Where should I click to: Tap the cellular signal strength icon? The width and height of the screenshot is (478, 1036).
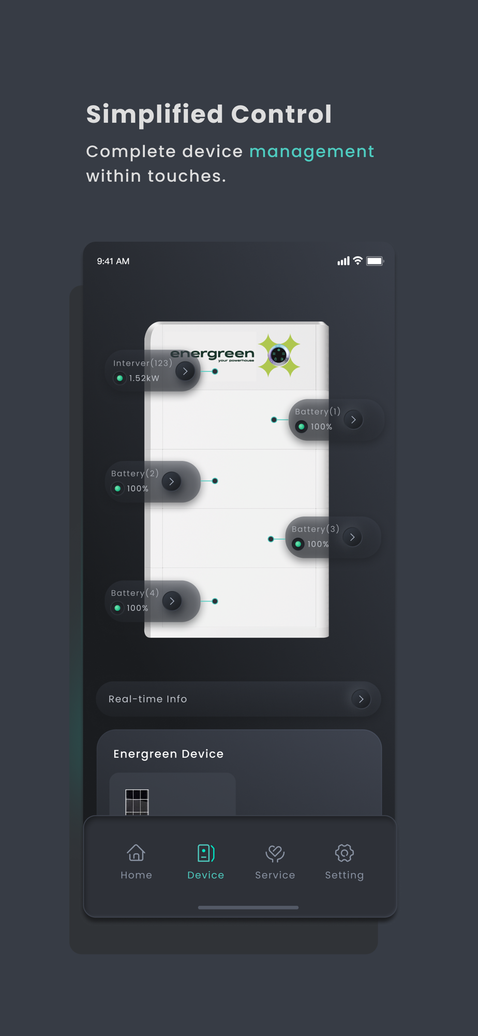click(343, 261)
